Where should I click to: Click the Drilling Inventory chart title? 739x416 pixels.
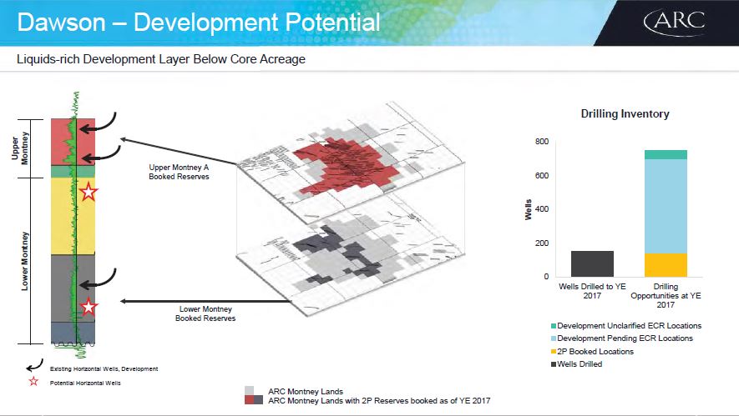[x=625, y=114]
